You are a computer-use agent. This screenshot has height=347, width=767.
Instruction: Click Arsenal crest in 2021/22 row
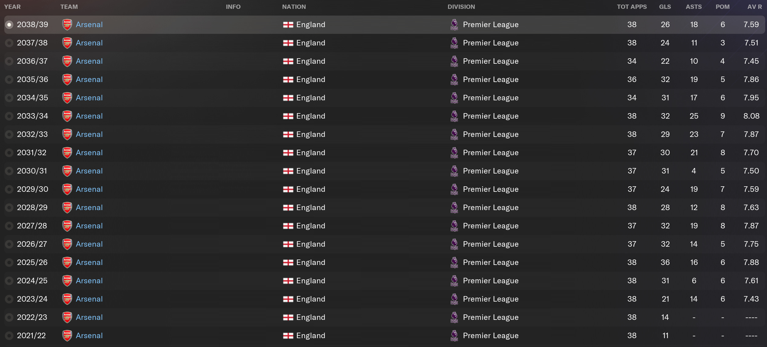tap(67, 336)
